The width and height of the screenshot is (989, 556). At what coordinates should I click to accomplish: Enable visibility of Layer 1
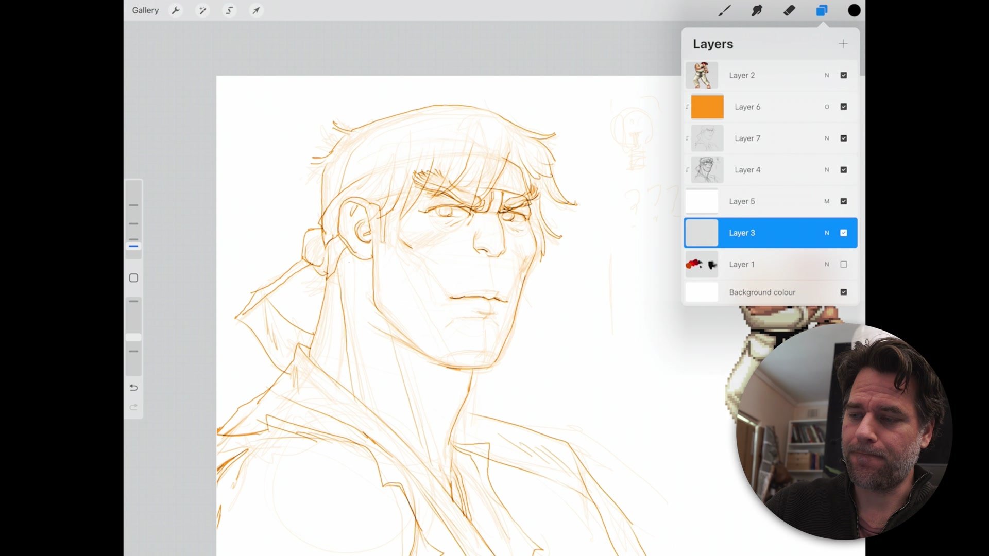843,264
